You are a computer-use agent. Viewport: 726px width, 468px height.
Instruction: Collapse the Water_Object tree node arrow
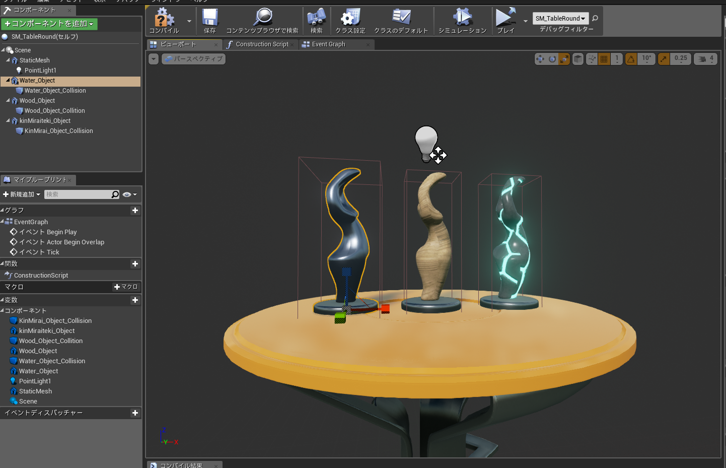[x=8, y=81]
